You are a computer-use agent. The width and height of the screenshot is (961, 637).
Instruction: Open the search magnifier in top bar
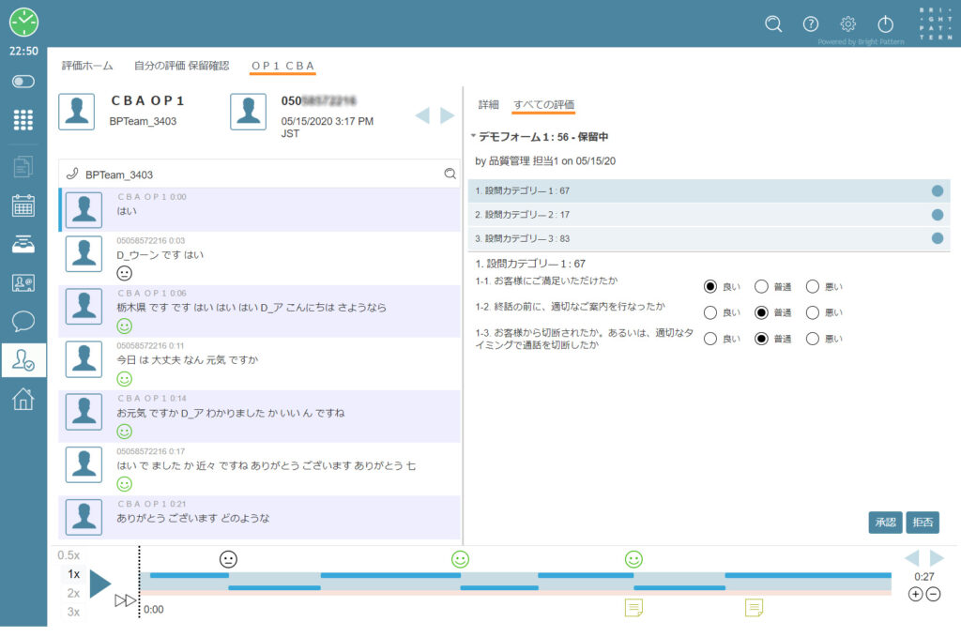click(773, 23)
